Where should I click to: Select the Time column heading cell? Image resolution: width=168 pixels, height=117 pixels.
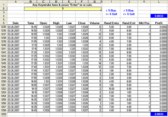click(x=31, y=23)
